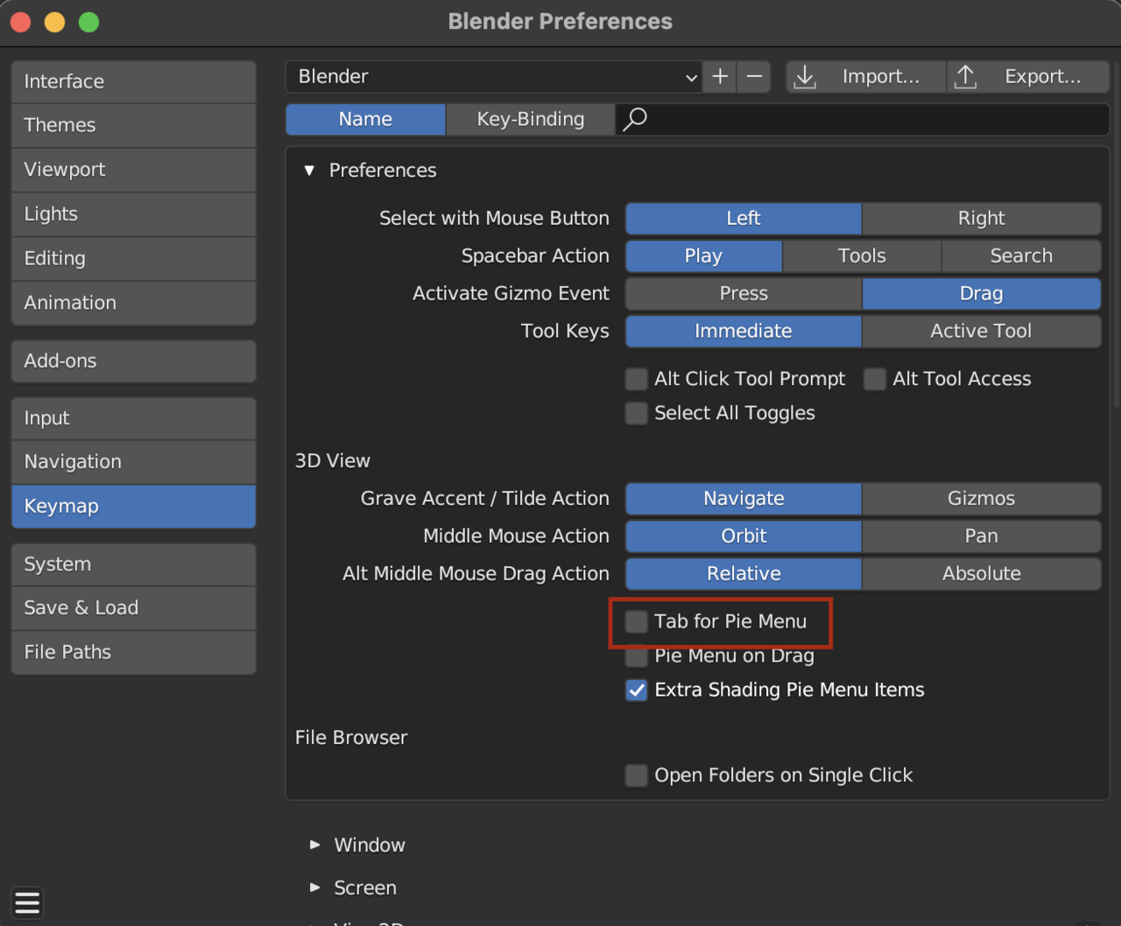1121x926 pixels.
Task: Enable Open Folders on Single Click
Action: coord(637,775)
